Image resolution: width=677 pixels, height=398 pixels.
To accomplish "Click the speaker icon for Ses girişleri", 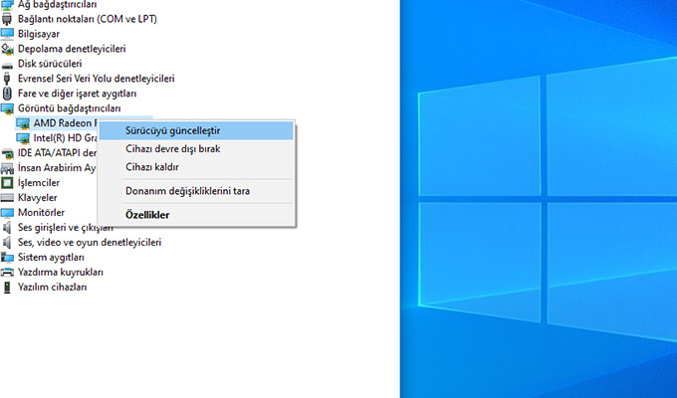I will coord(7,228).
